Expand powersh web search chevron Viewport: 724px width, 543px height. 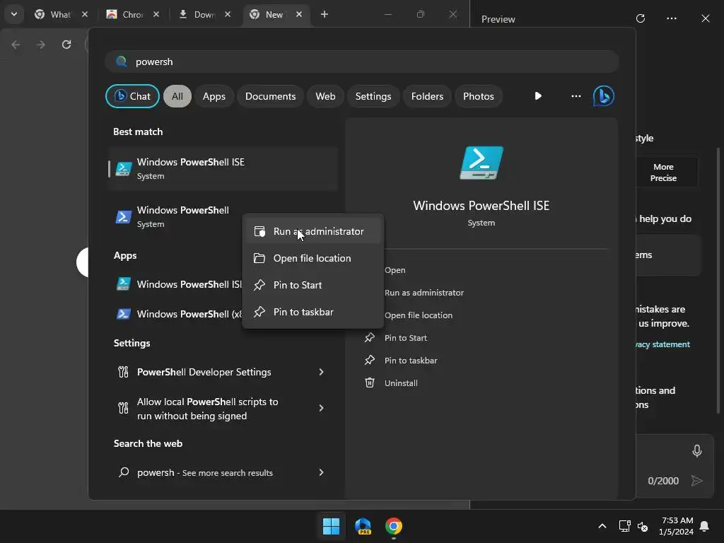tap(322, 472)
